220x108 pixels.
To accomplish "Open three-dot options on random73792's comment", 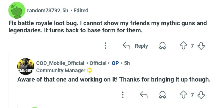I will point(106,46).
